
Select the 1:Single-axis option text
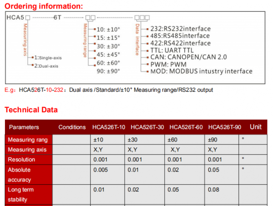tap(51, 58)
